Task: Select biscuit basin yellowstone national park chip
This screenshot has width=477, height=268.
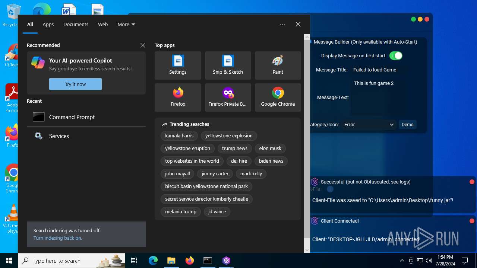Action: [206, 186]
